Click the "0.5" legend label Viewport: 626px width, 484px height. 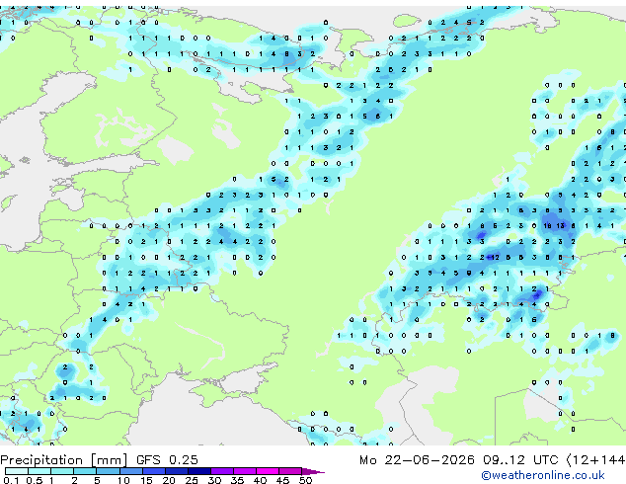tap(35, 480)
